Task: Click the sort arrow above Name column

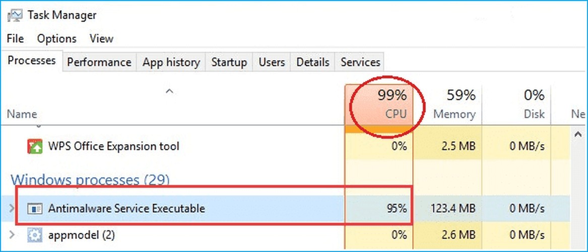Action: (169, 91)
